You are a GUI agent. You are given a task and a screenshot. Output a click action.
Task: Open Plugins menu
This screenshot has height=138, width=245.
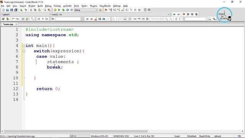[93, 6]
